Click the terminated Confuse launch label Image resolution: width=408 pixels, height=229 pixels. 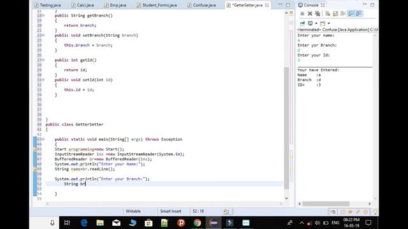[337, 30]
